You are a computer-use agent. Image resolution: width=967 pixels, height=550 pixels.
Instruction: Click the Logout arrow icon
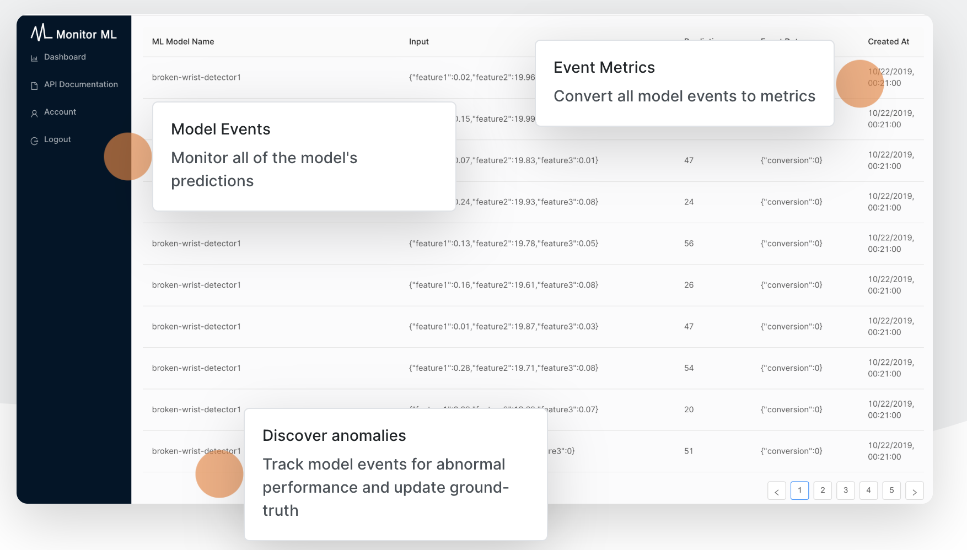34,139
